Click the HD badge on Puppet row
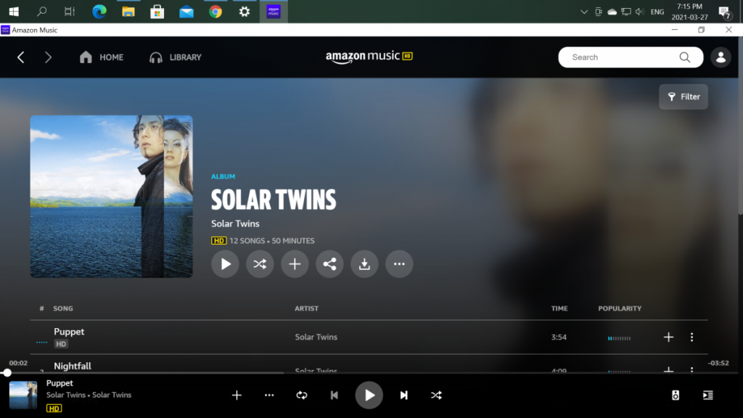Image resolution: width=743 pixels, height=418 pixels. point(61,344)
